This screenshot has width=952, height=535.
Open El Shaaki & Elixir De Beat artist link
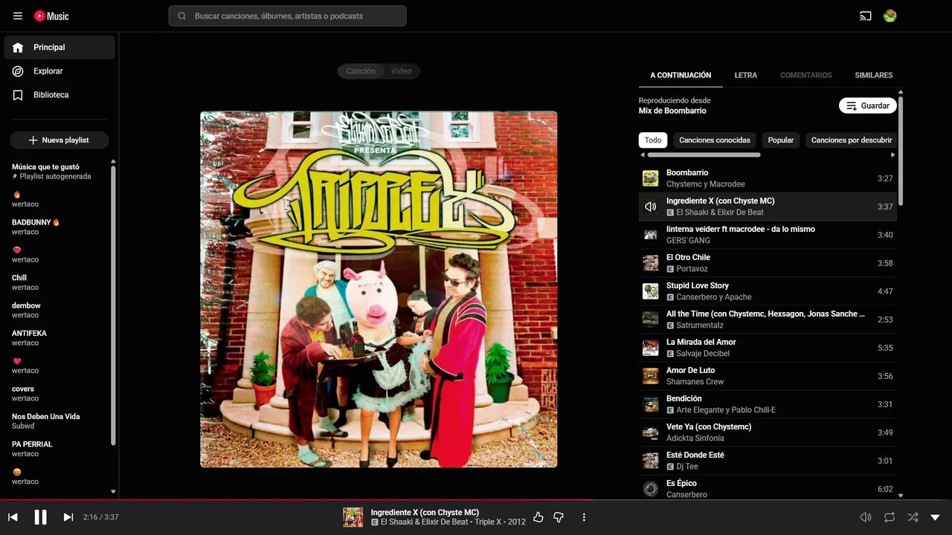pyautogui.click(x=425, y=522)
